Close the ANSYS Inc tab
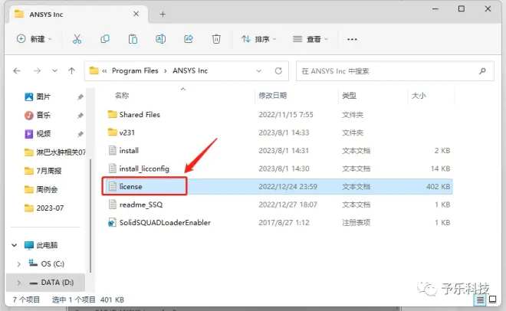The height and width of the screenshot is (311, 506). click(x=136, y=14)
